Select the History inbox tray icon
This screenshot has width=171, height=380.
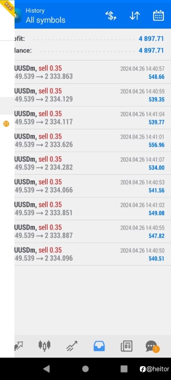click(99, 346)
